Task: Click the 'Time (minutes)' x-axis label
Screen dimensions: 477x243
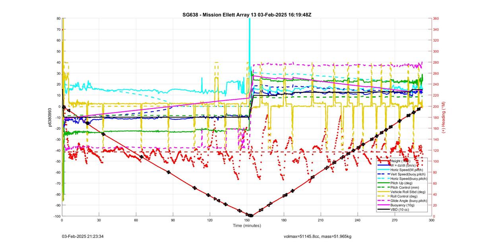Action: 246,226
